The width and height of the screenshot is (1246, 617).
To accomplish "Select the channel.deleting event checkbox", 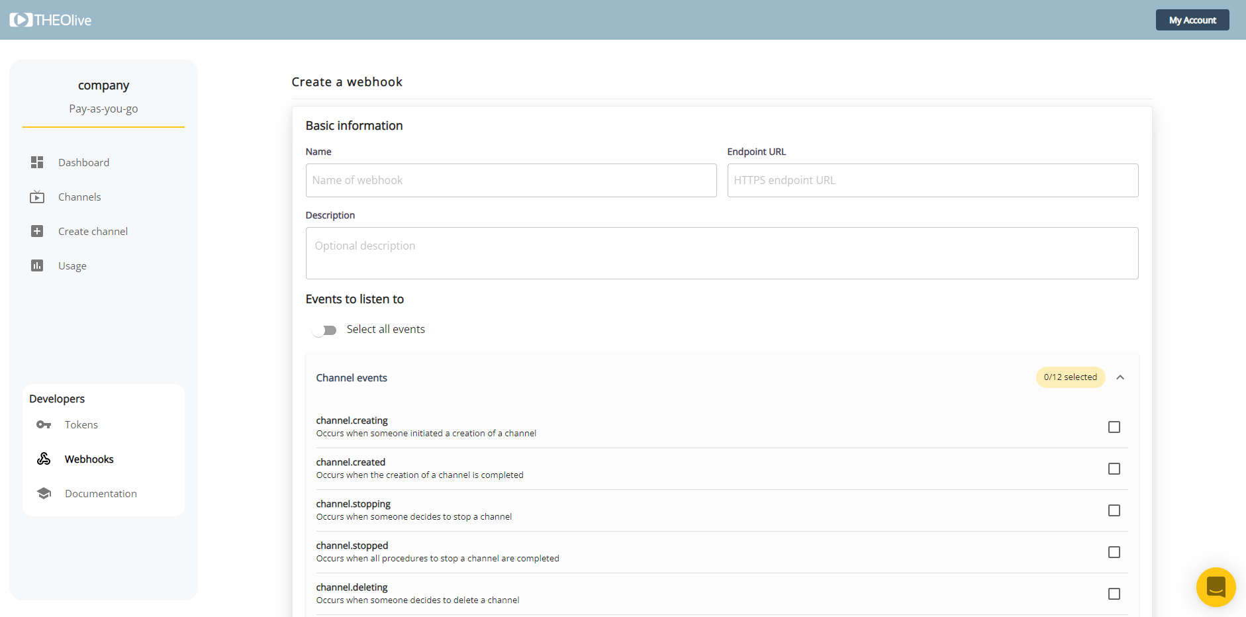I will coord(1114,594).
